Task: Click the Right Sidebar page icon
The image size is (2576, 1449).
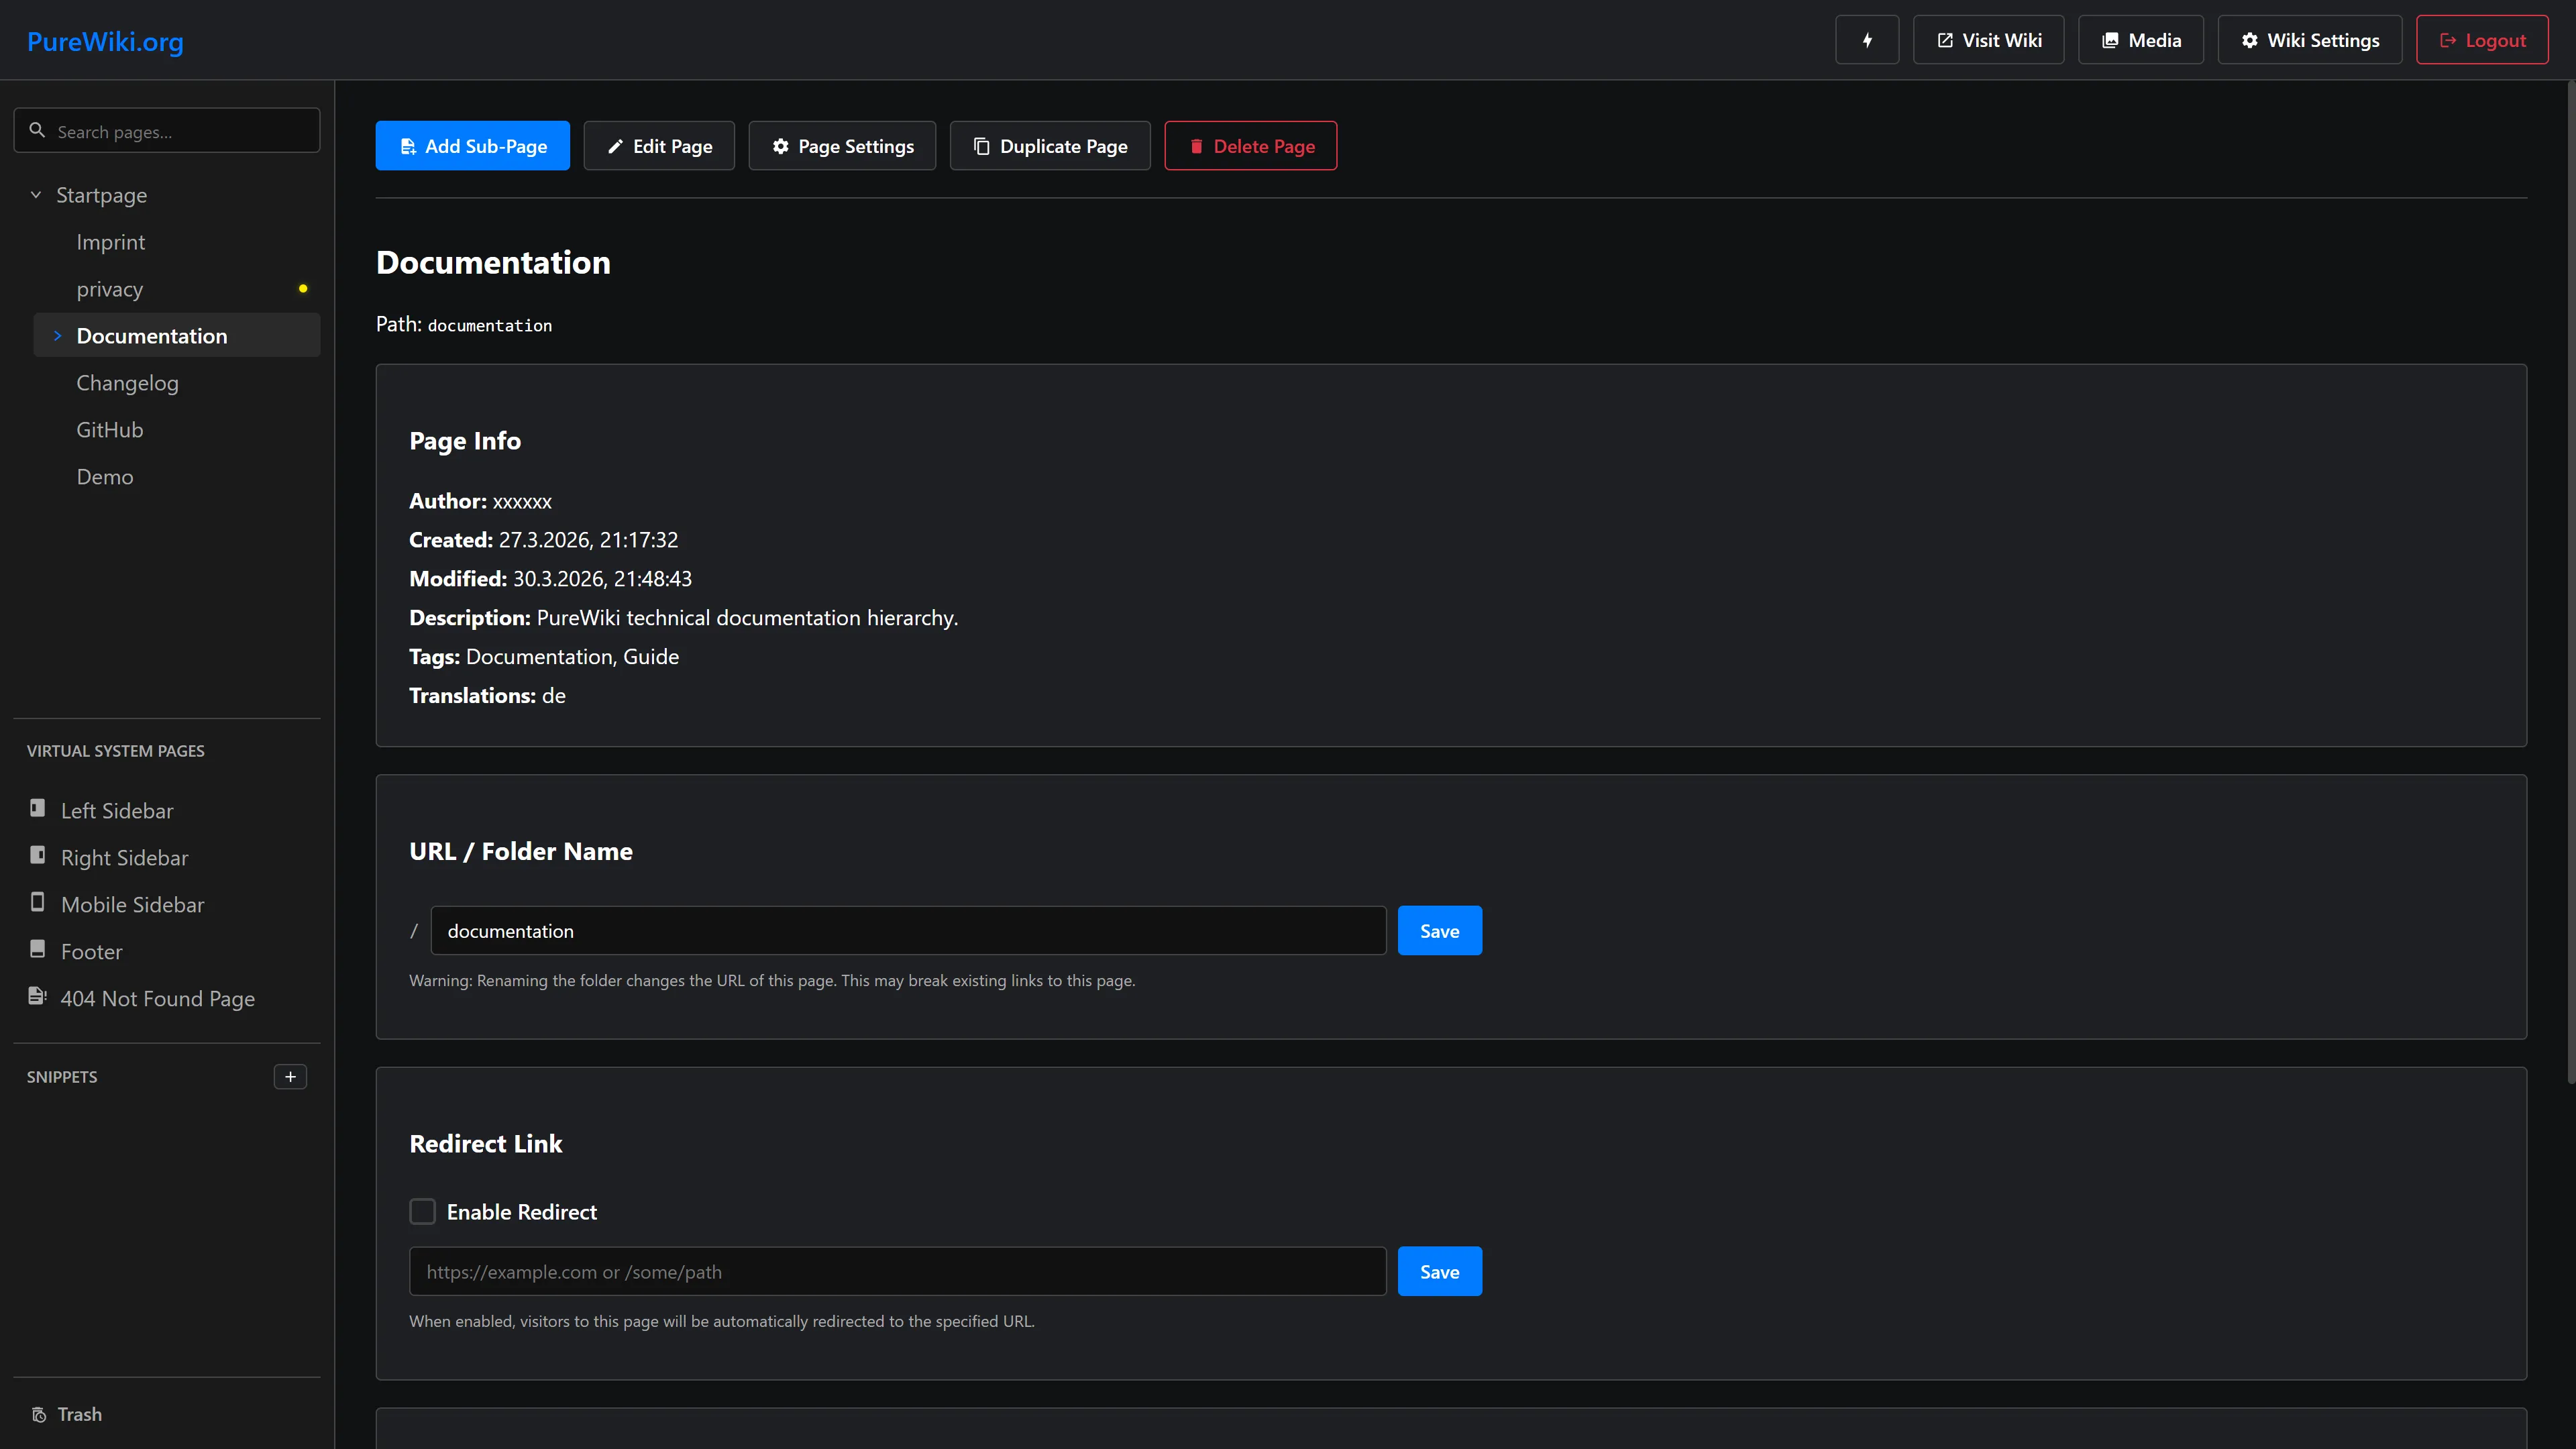Action: 37,855
